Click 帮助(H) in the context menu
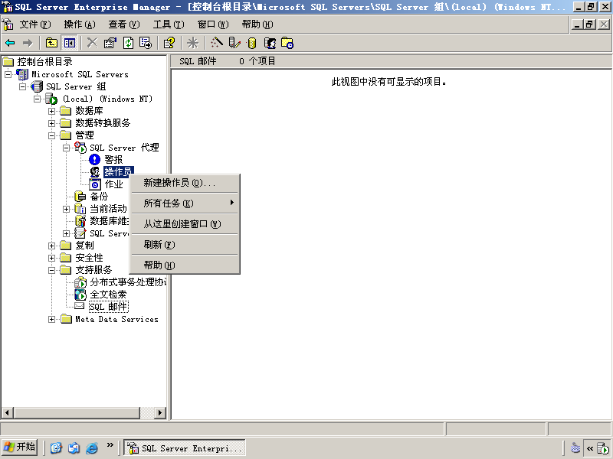 pyautogui.click(x=185, y=265)
